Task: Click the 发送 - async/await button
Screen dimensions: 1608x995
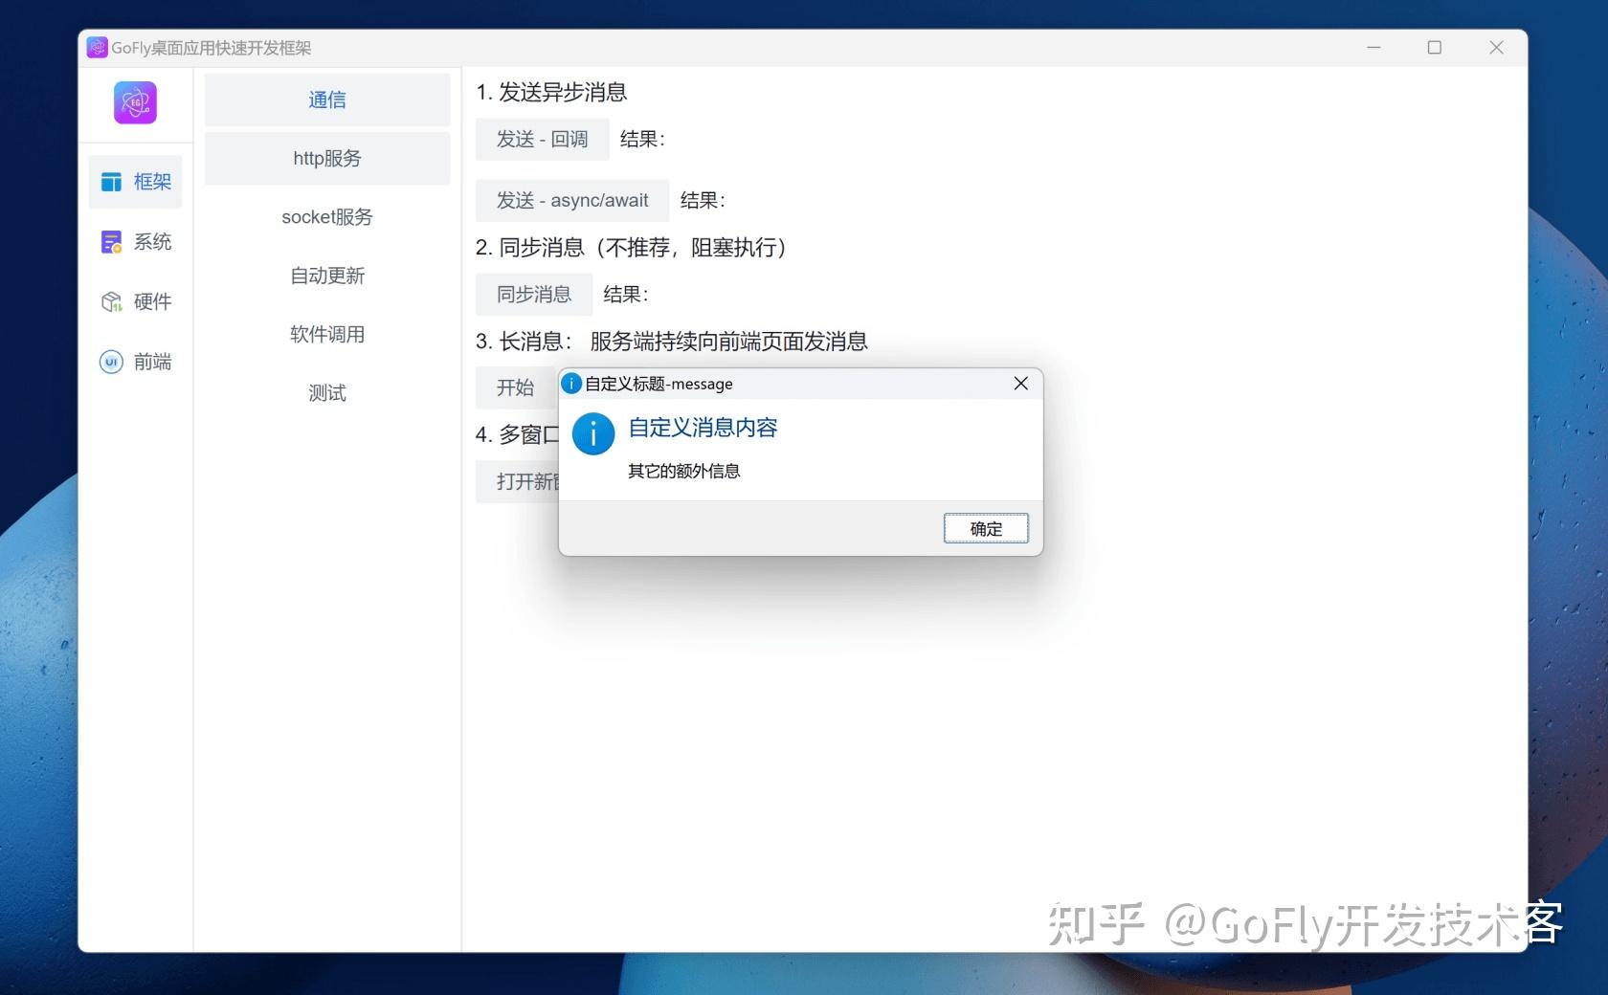Action: point(570,200)
